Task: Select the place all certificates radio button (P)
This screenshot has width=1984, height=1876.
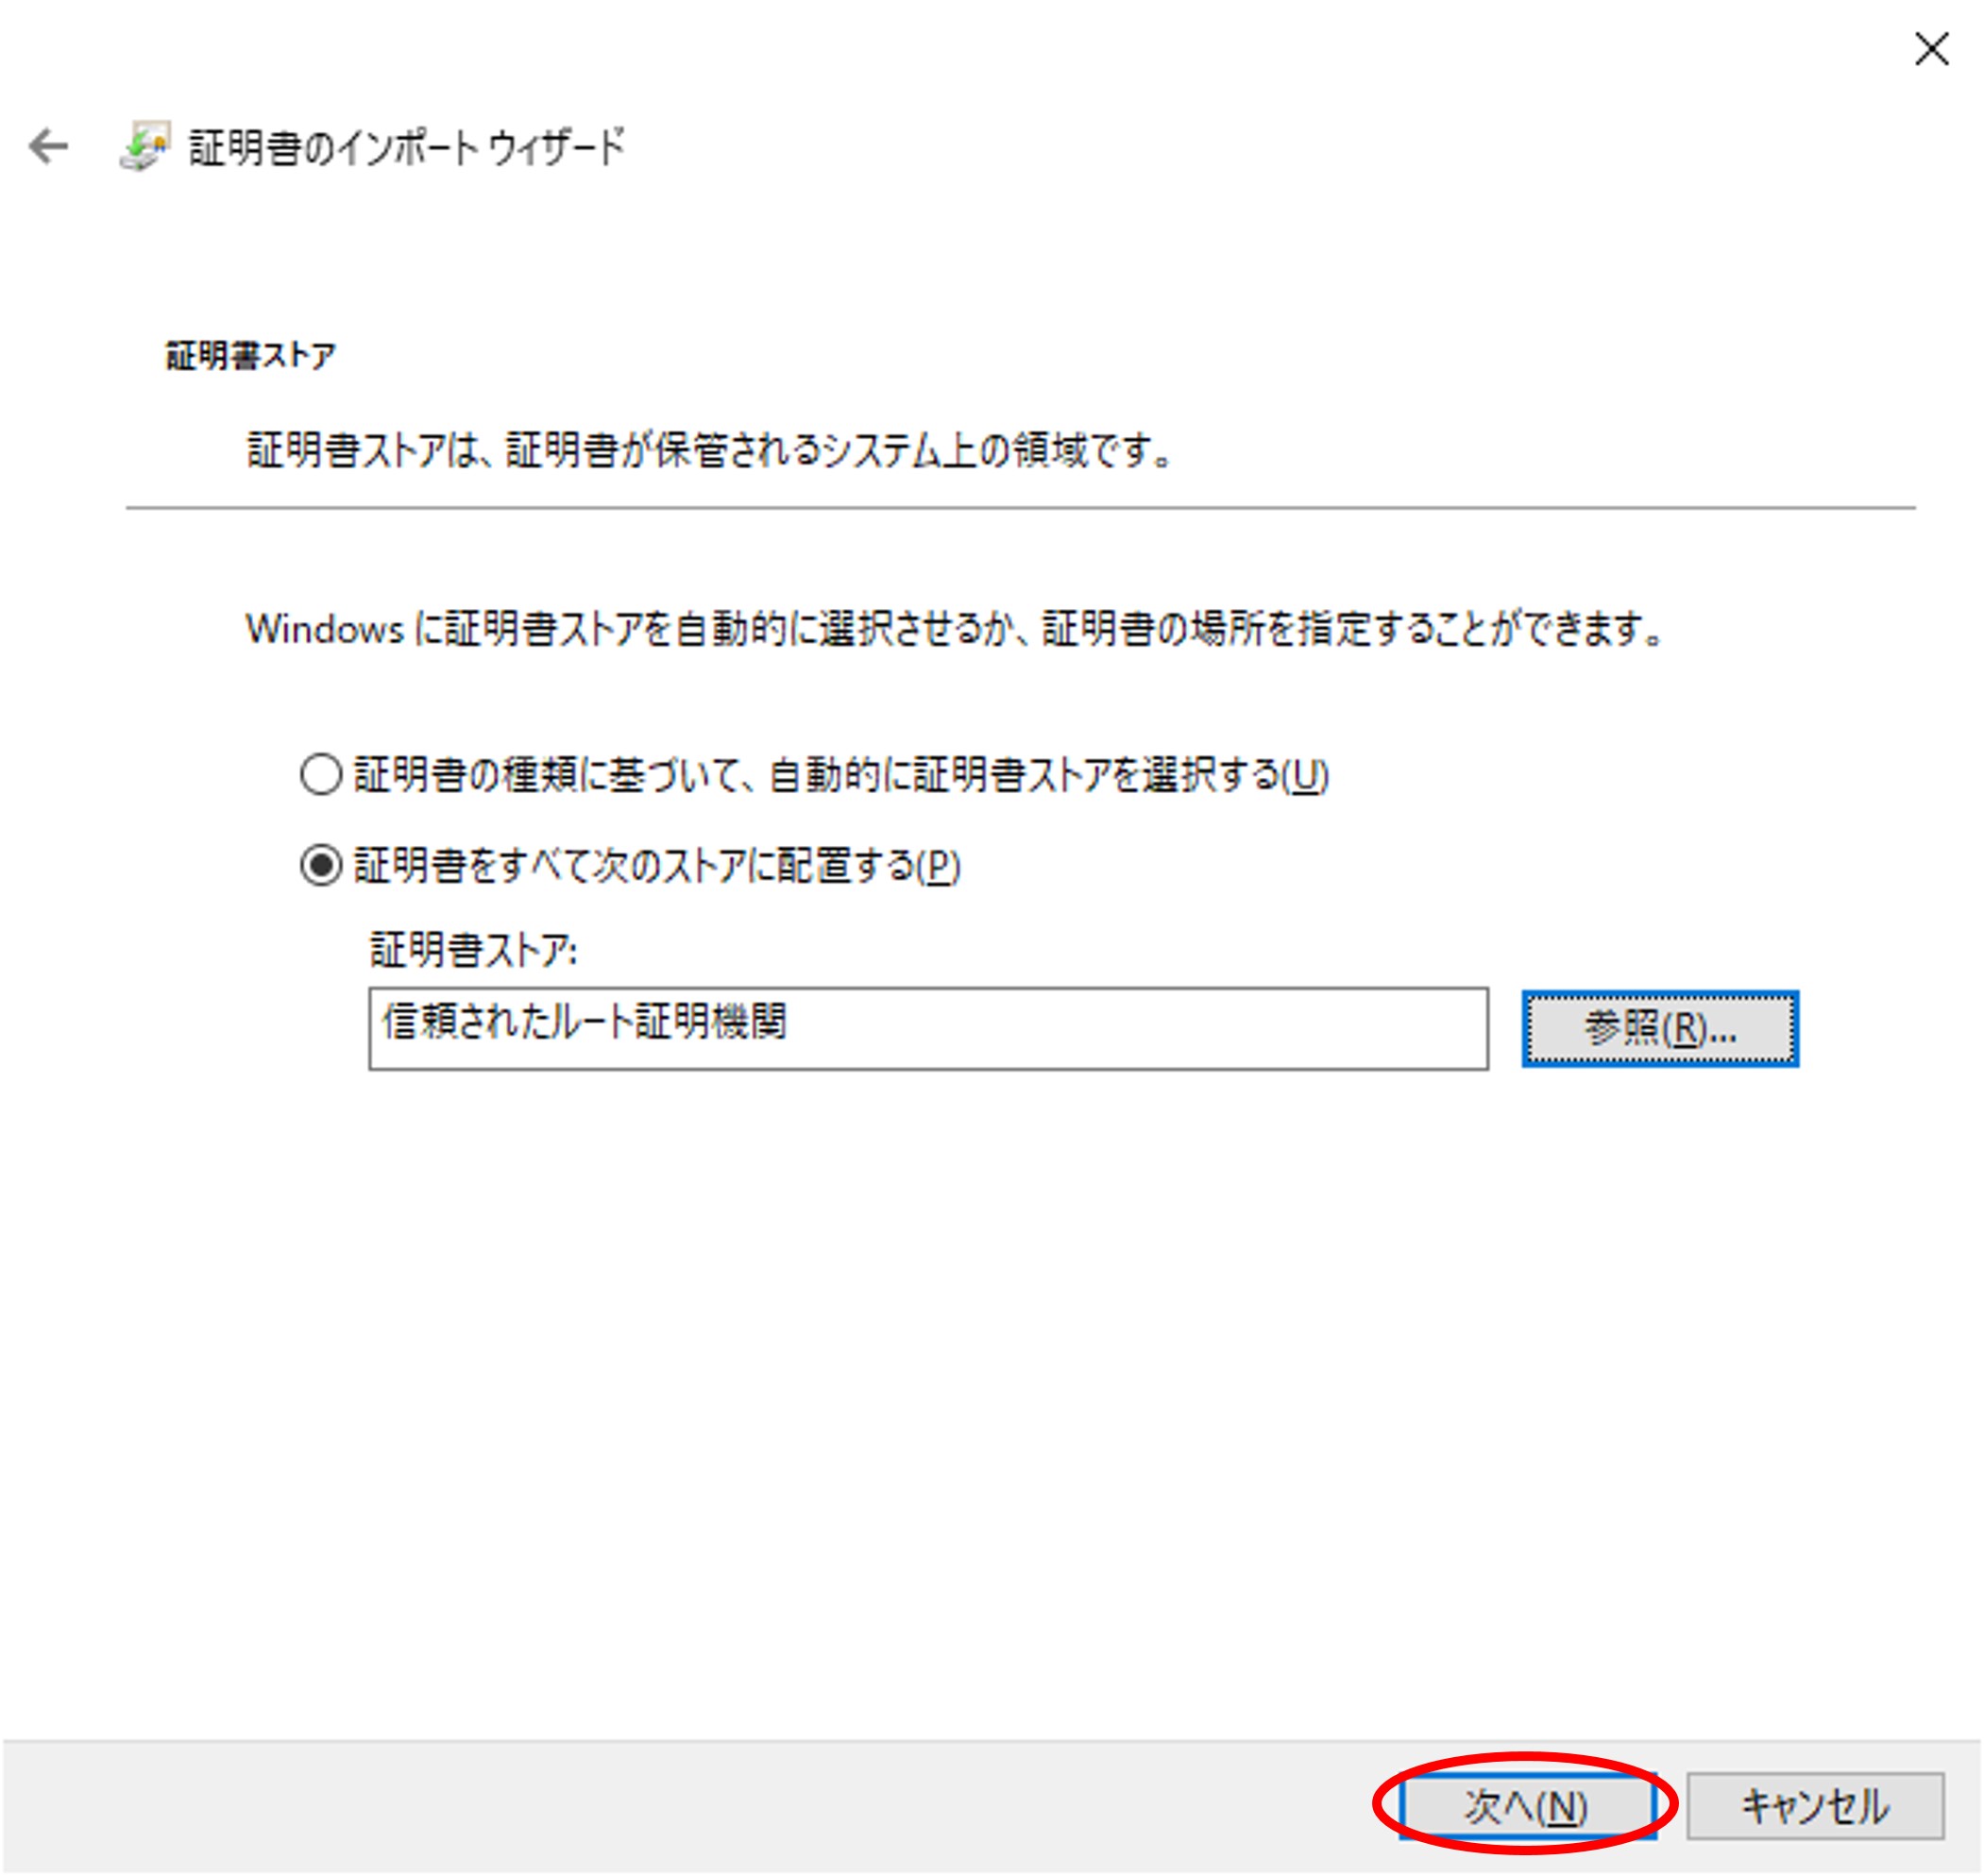Action: tap(321, 865)
